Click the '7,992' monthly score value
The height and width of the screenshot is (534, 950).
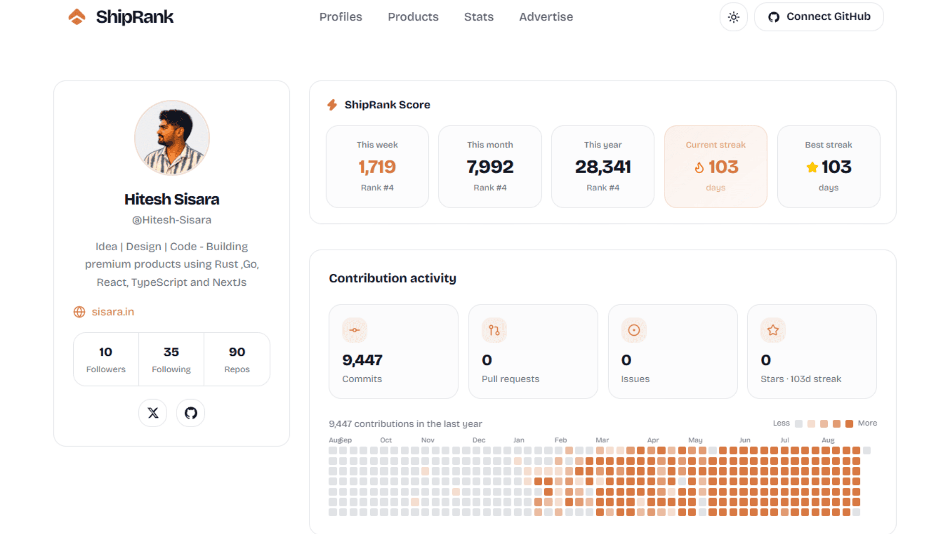coord(490,167)
